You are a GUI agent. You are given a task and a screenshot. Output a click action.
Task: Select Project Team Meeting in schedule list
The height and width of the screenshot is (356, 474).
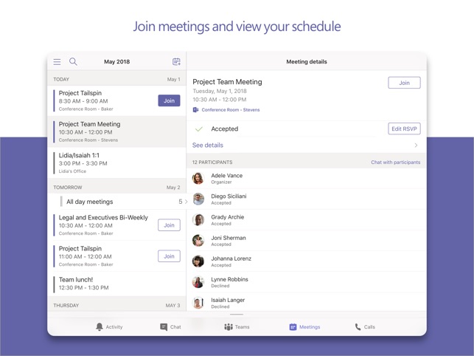click(x=116, y=131)
